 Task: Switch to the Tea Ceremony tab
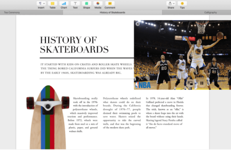[31, 12]
